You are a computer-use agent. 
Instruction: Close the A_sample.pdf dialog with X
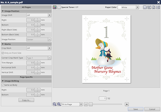click(x=159, y=2)
